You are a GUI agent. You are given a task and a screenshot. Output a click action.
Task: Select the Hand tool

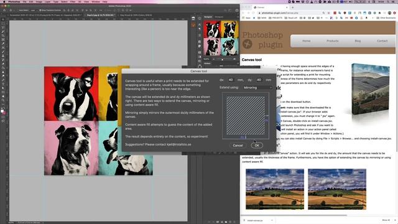coord(3,96)
